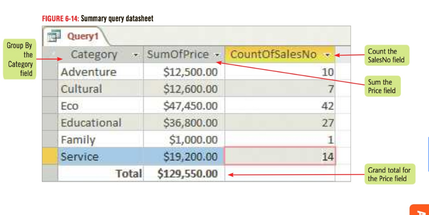This screenshot has width=429, height=215.
Task: Click the orange button at bottom-right corner
Action: (419, 210)
